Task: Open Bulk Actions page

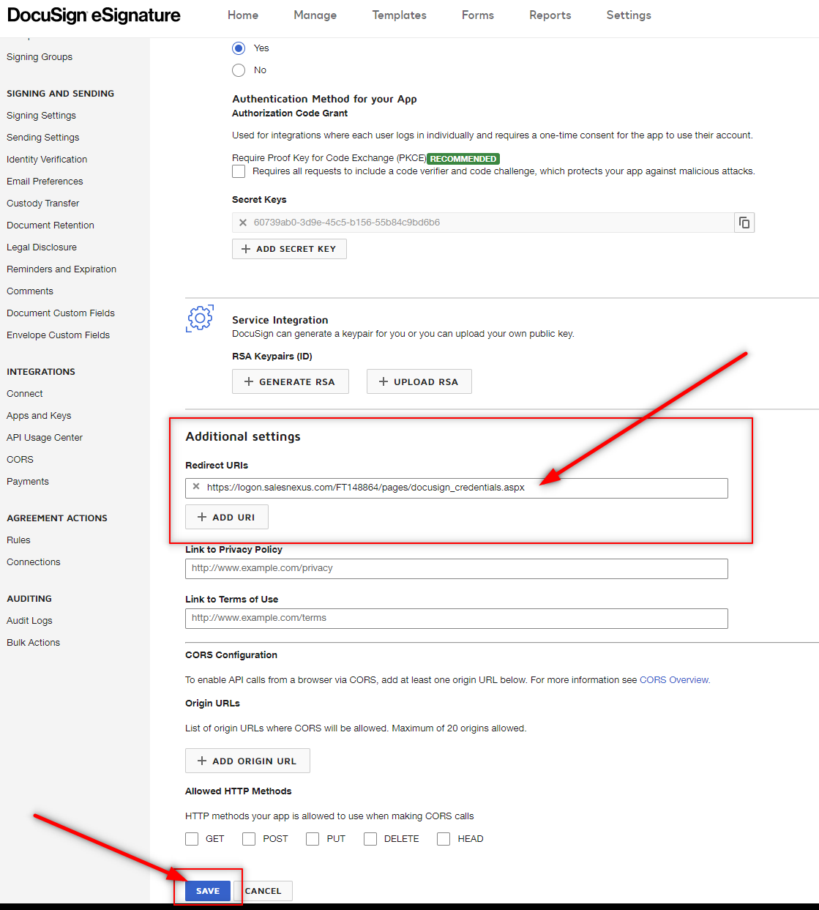Action: (x=33, y=643)
